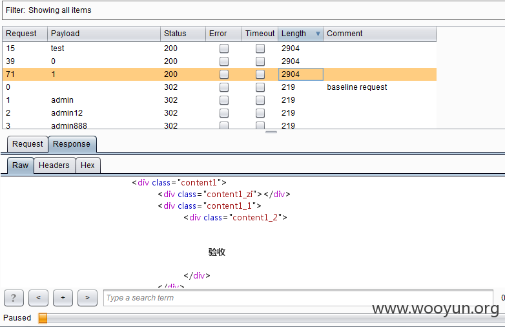Sort by the Payload column header

pyautogui.click(x=104, y=34)
